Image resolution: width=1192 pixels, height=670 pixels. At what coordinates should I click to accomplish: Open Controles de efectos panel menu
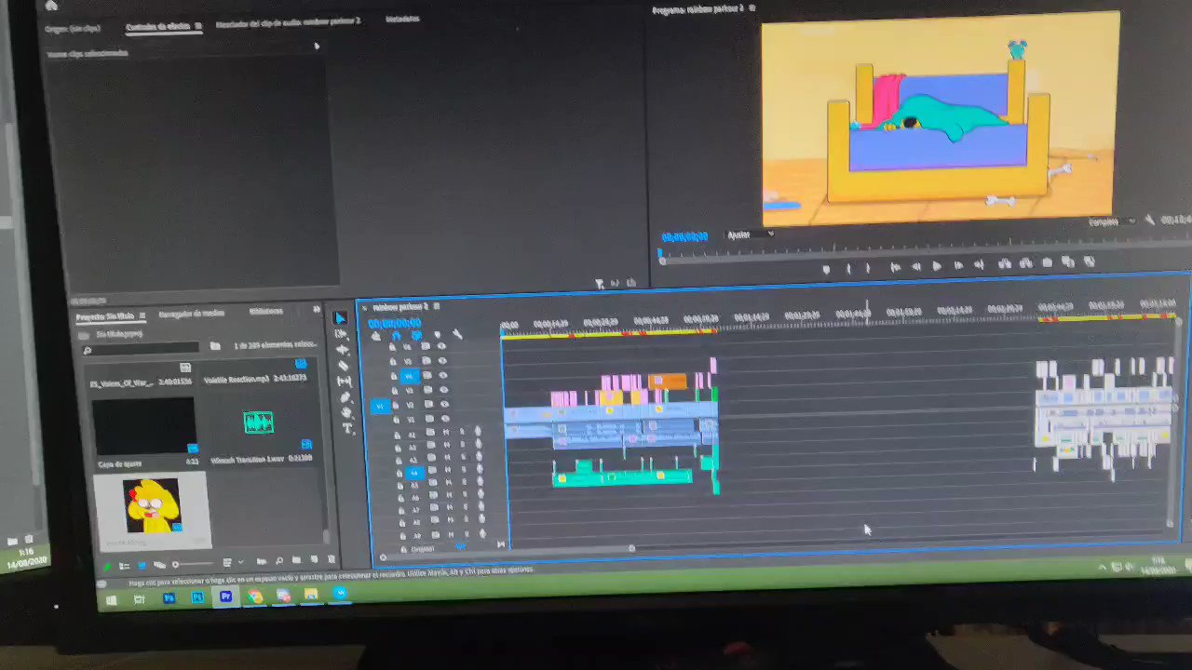coord(197,26)
